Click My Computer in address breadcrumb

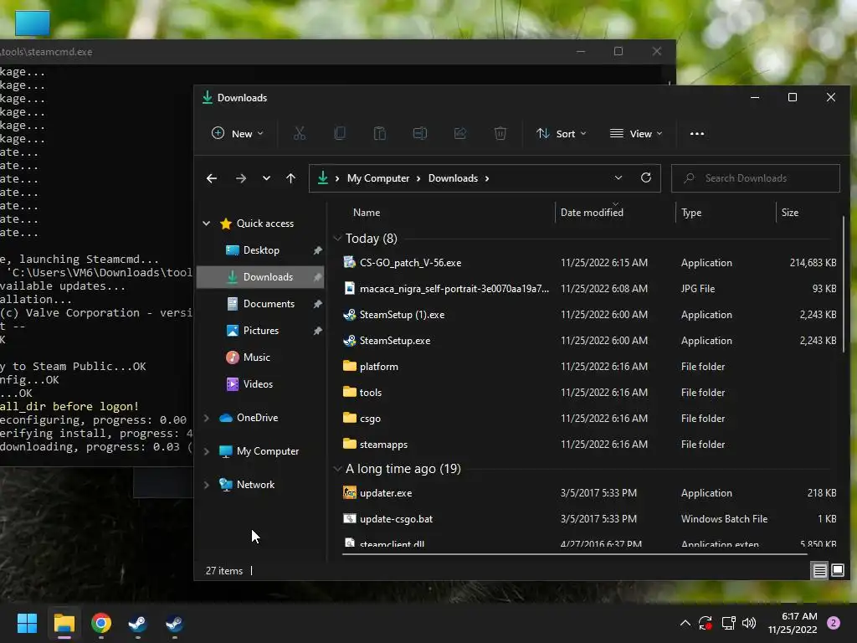point(378,178)
